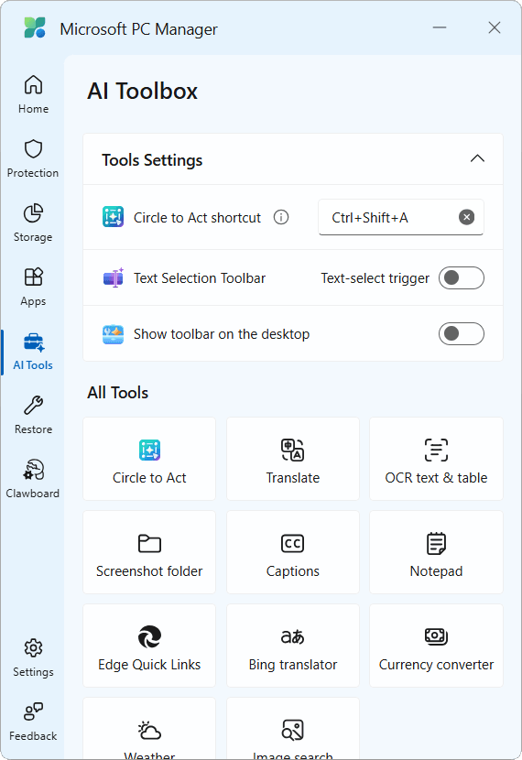Image resolution: width=522 pixels, height=760 pixels.
Task: Select AI Tools in the sidebar
Action: click(x=33, y=352)
